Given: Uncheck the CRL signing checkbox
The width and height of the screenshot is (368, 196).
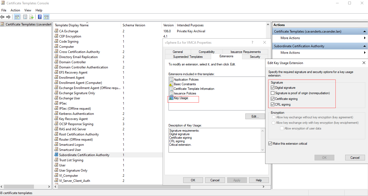Looking at the screenshot, I should pyautogui.click(x=273, y=105).
